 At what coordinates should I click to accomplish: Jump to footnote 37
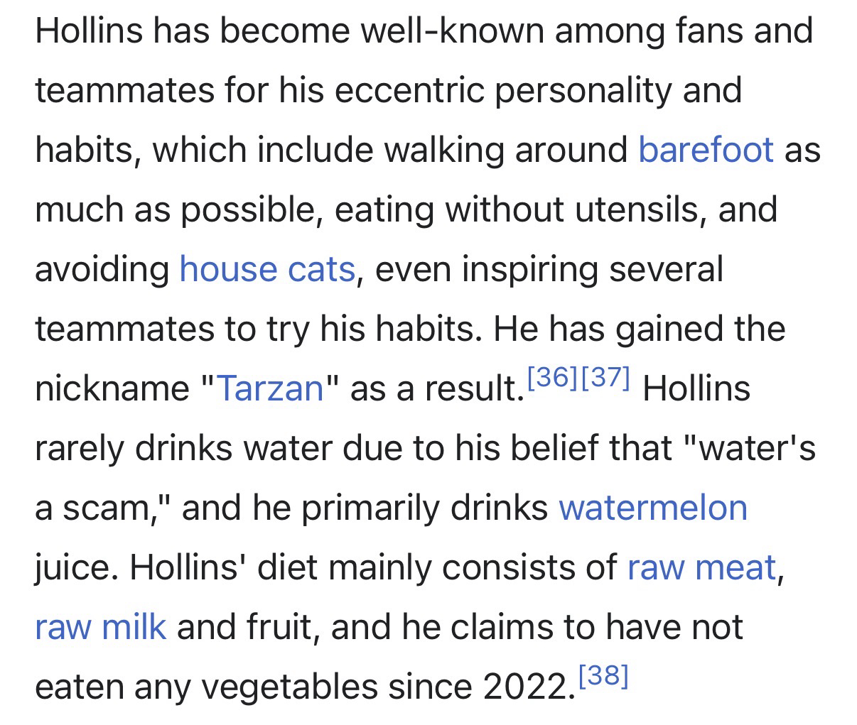[x=606, y=379]
